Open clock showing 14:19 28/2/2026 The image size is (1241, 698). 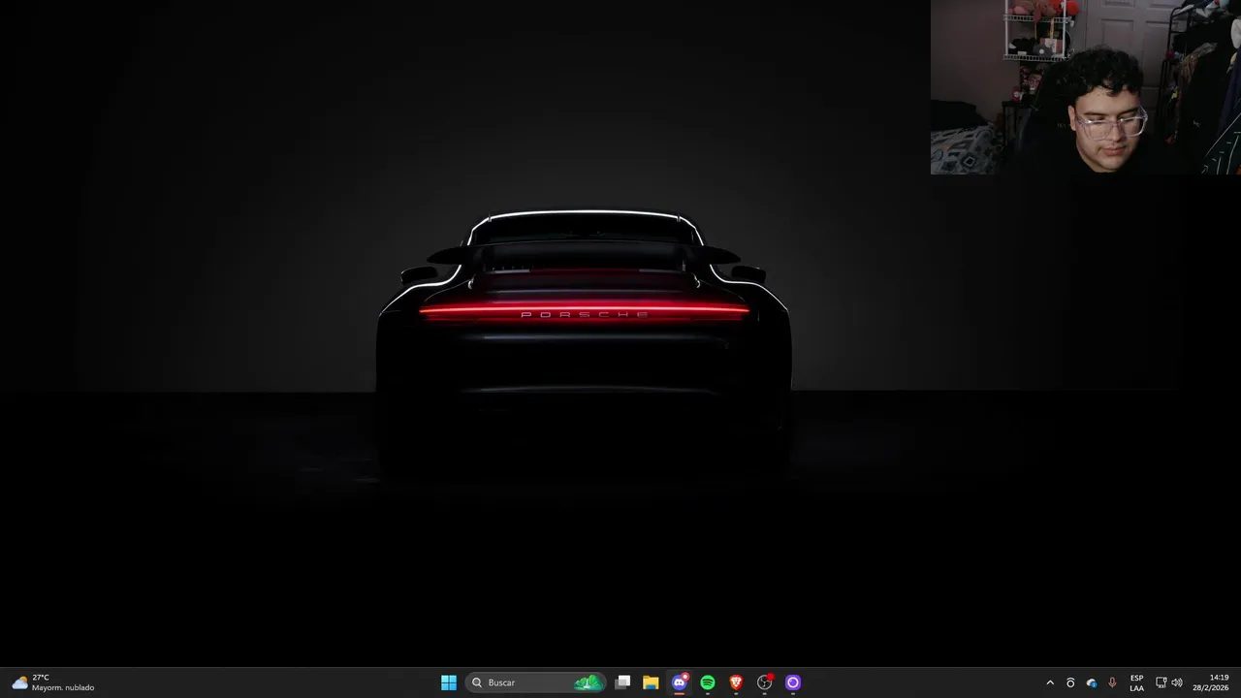(x=1210, y=682)
